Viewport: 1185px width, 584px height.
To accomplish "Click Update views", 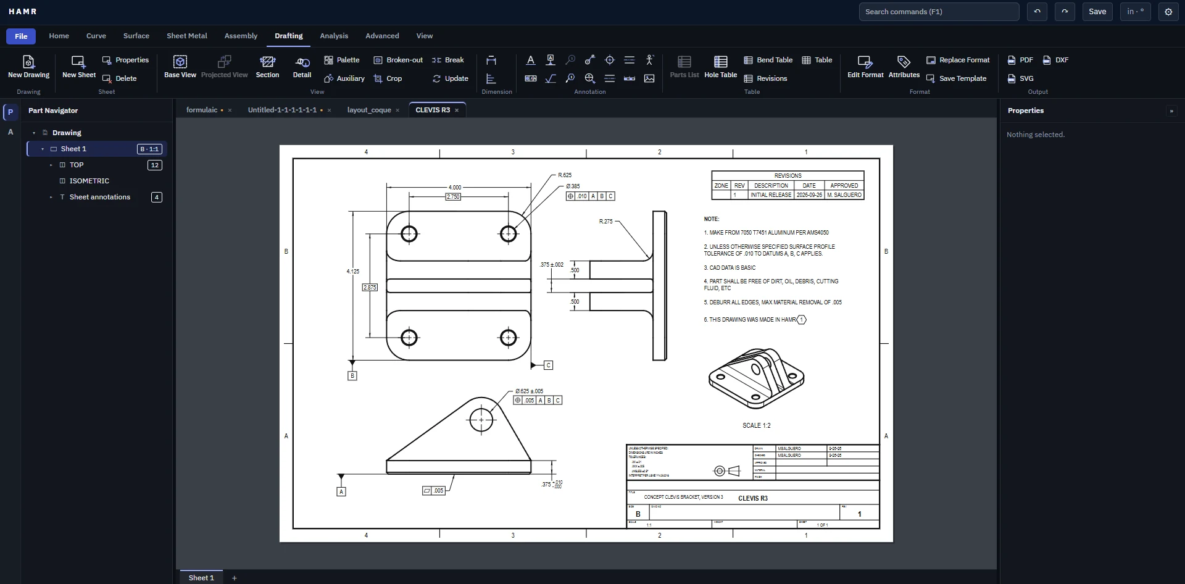I will 451,78.
